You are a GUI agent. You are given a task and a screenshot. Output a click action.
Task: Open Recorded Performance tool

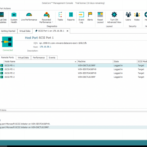pos(46,18)
